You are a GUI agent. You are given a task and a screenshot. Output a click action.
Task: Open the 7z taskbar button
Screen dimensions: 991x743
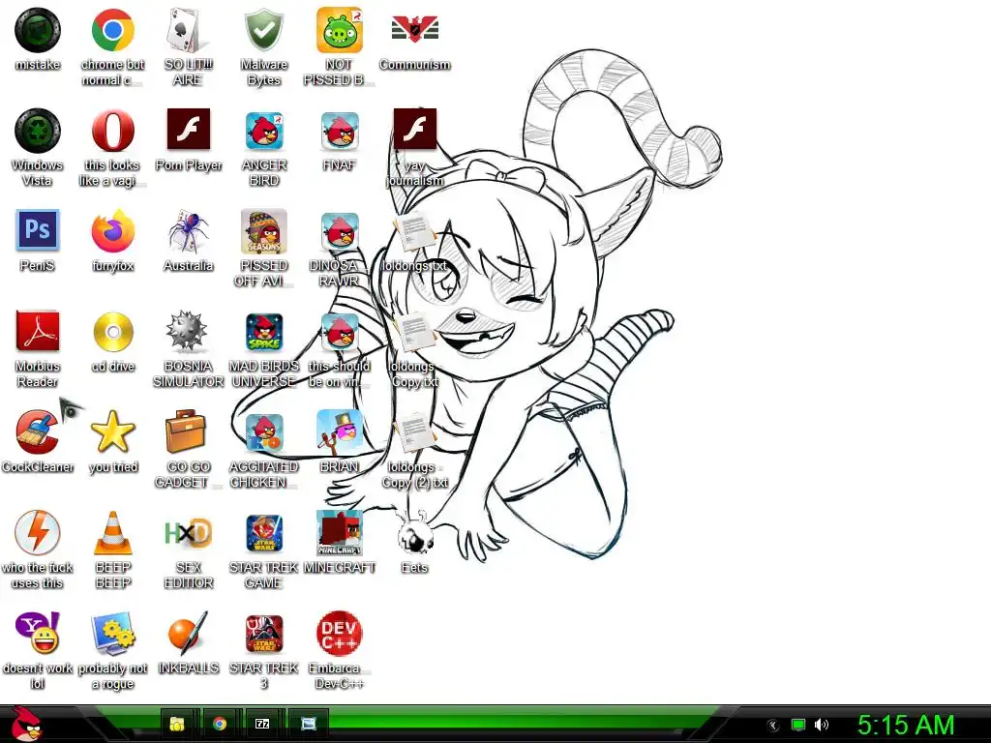[x=262, y=724]
